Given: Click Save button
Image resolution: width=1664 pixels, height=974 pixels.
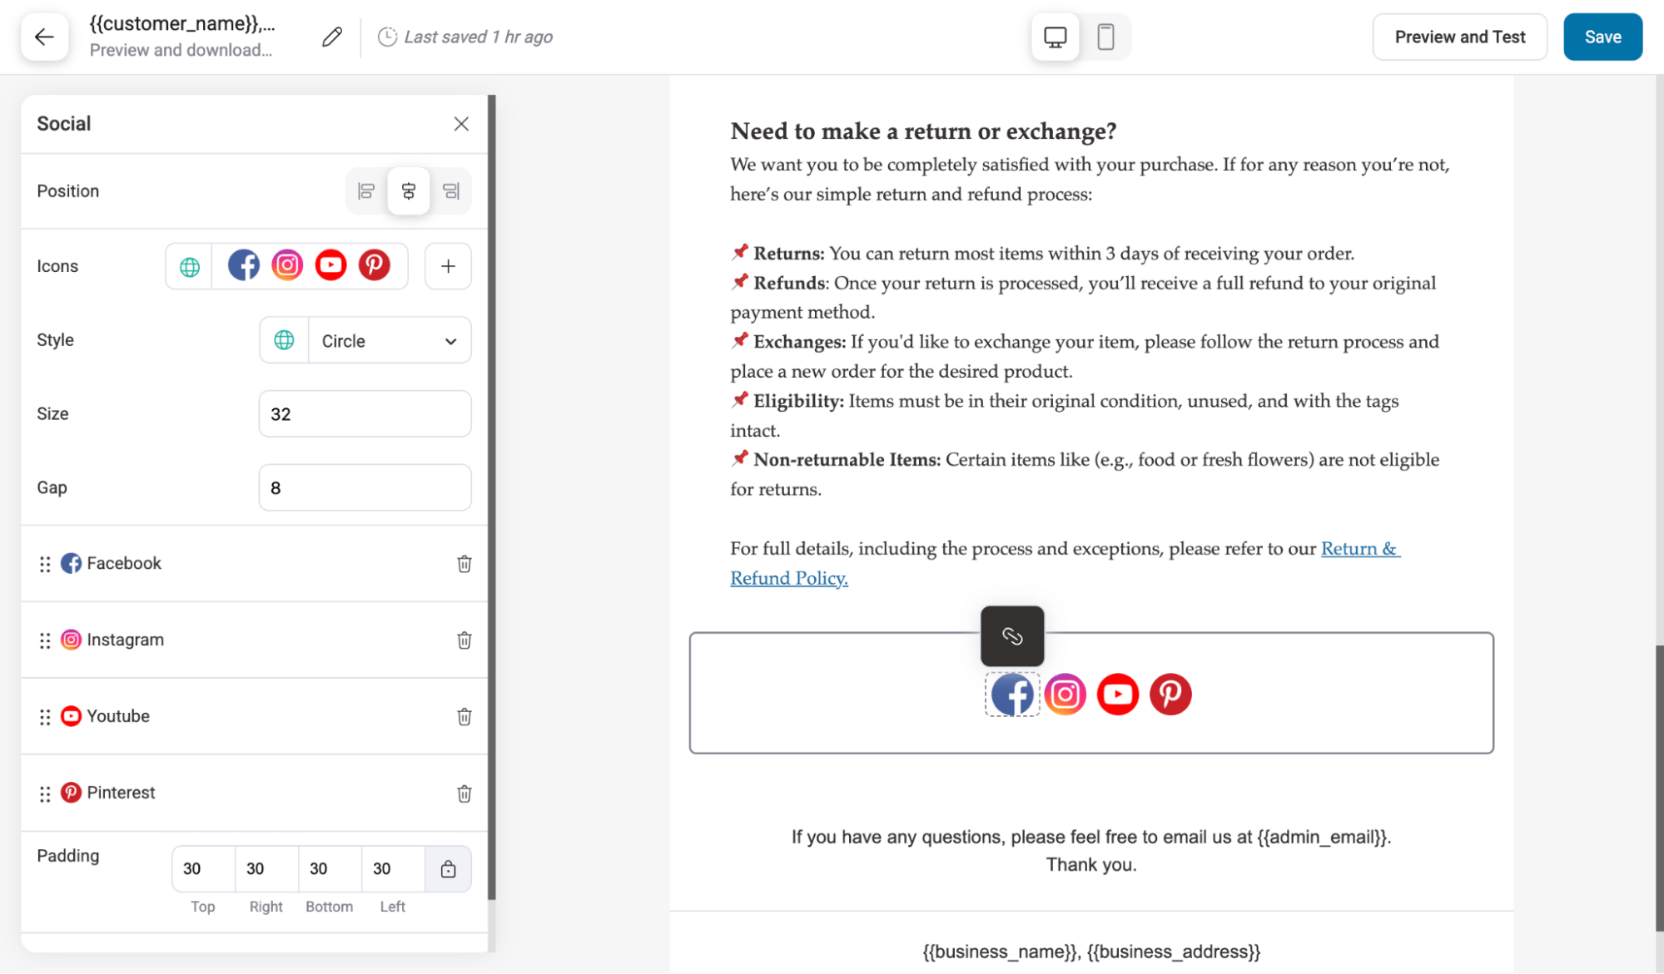Looking at the screenshot, I should tap(1602, 36).
